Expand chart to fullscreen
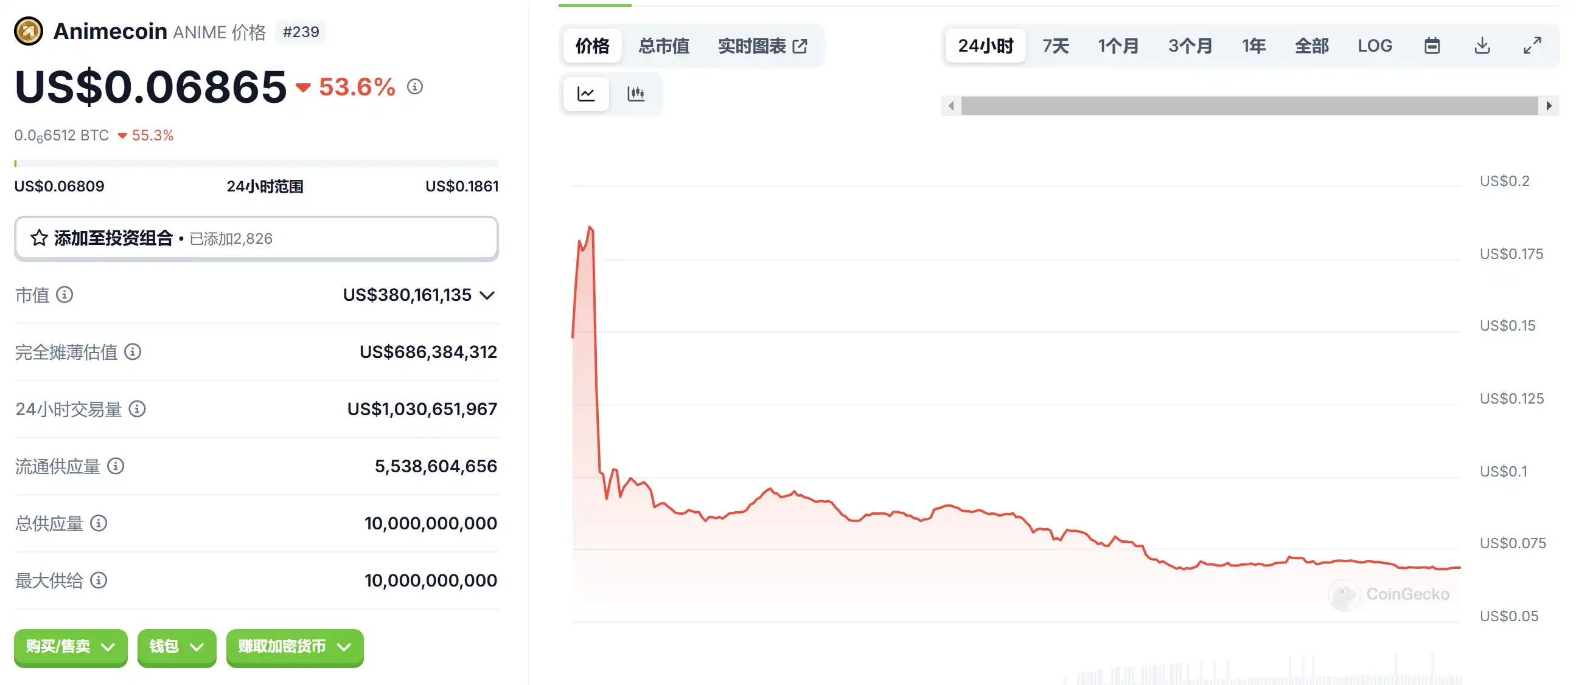 click(1532, 46)
